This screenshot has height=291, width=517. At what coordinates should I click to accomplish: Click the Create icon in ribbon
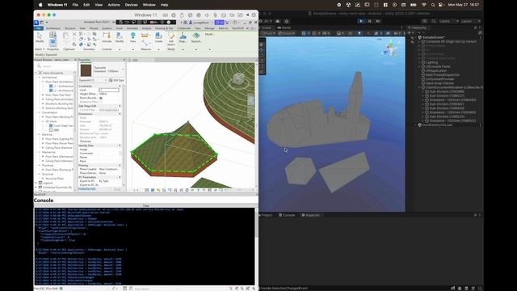click(158, 38)
